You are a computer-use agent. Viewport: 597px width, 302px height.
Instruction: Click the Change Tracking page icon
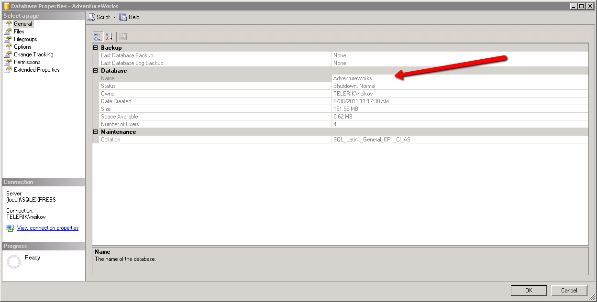[x=7, y=54]
